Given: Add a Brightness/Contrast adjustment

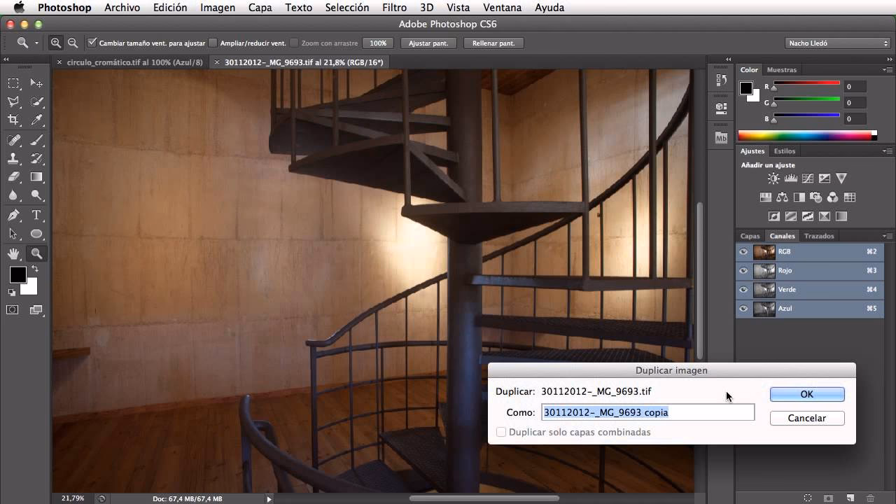Looking at the screenshot, I should 773,178.
